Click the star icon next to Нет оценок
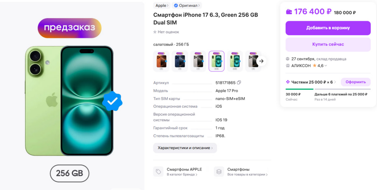 click(155, 32)
